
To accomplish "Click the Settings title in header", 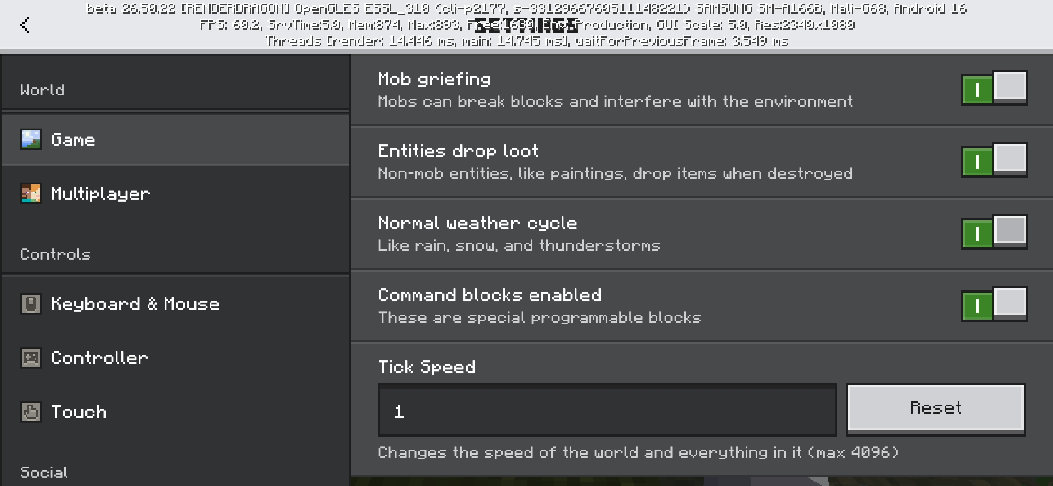I will pos(526,26).
